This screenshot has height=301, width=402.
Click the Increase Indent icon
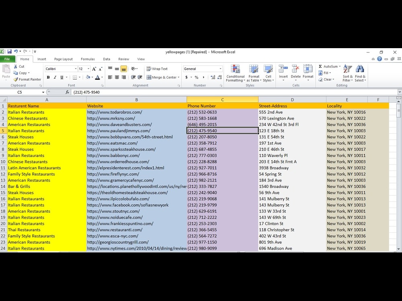[140, 77]
